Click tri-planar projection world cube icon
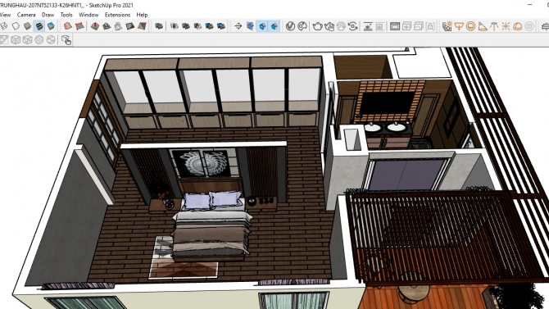This screenshot has width=549, height=309. point(16,40)
